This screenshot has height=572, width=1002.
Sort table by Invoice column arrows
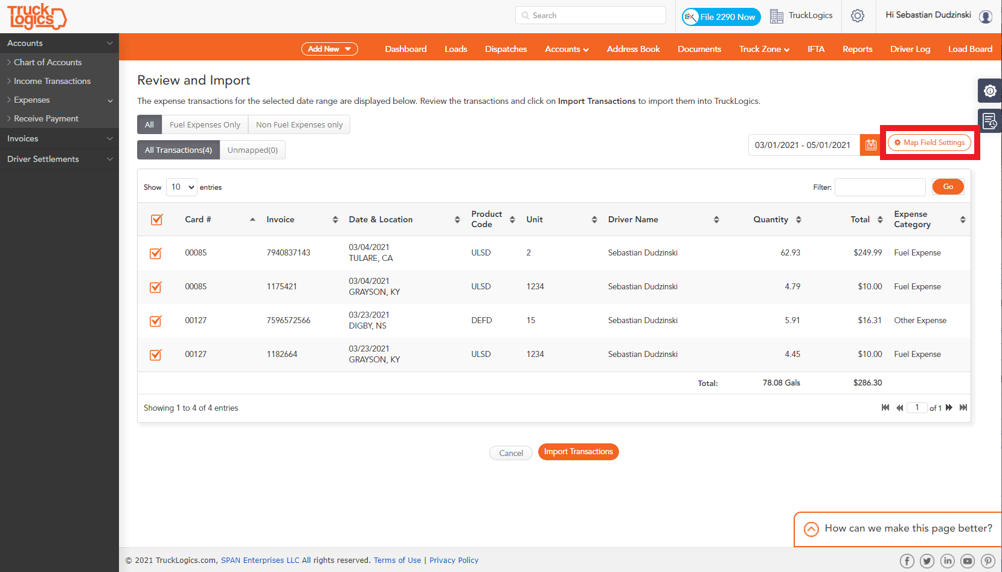[x=335, y=219]
